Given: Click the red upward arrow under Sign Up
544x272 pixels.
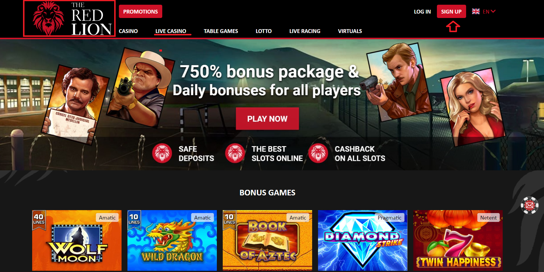Looking at the screenshot, I should [x=453, y=27].
